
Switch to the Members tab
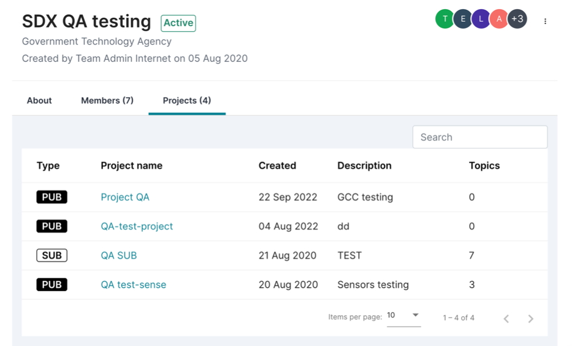coord(106,100)
